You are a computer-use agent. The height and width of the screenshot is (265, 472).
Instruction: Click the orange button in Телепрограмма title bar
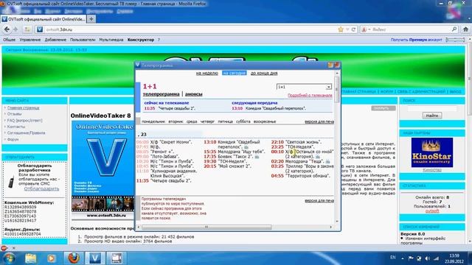click(x=330, y=65)
